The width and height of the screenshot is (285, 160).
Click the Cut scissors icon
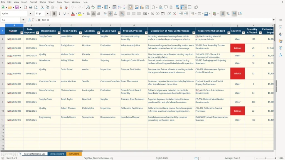42,7
